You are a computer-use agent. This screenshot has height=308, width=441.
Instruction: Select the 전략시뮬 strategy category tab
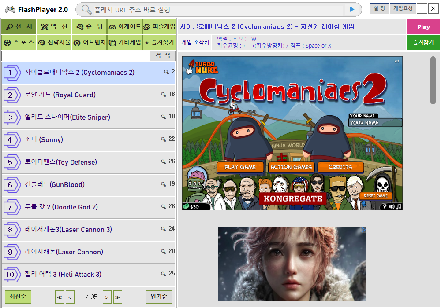pos(54,42)
